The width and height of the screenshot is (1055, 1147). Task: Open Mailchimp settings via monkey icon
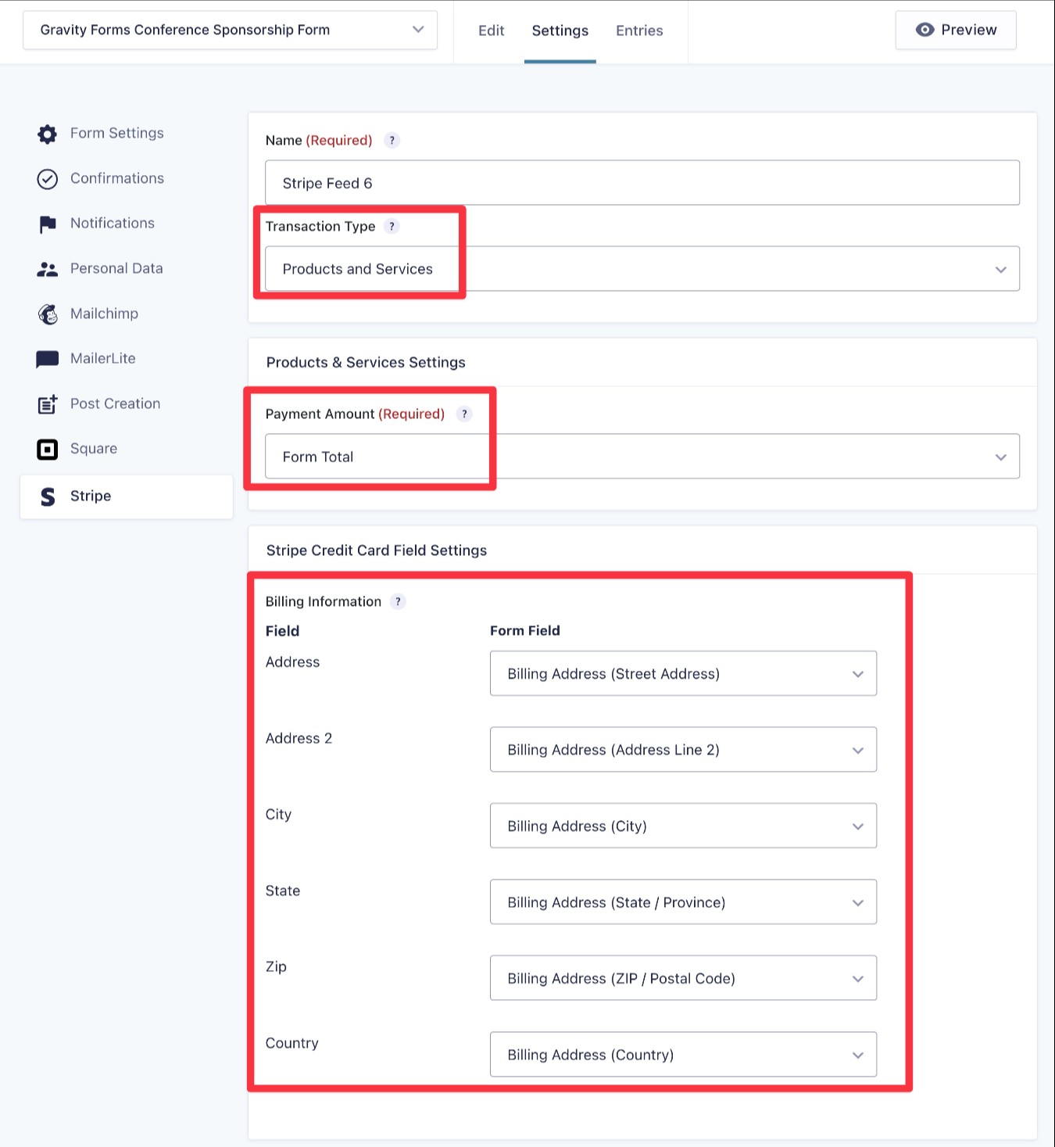click(x=47, y=314)
